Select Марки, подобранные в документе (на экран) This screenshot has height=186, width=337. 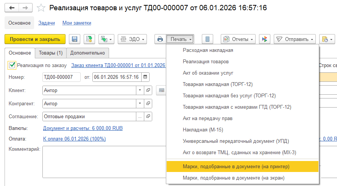(x=243, y=178)
